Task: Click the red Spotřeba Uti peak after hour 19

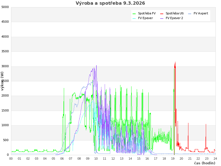Action: click(175, 63)
